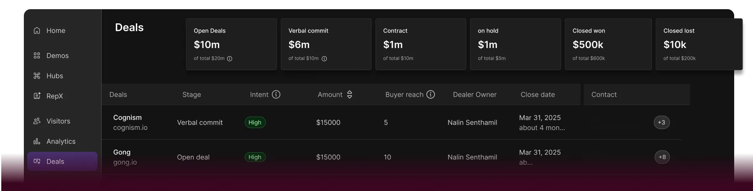Viewport: 753px width, 191px height.
Task: Click the High intent badge for Cognism
Action: pyautogui.click(x=255, y=122)
